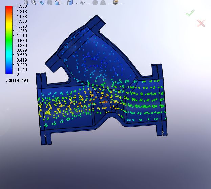Click the legend maximum value 1.958
Image resolution: width=211 pixels, height=189 pixels.
click(22, 6)
